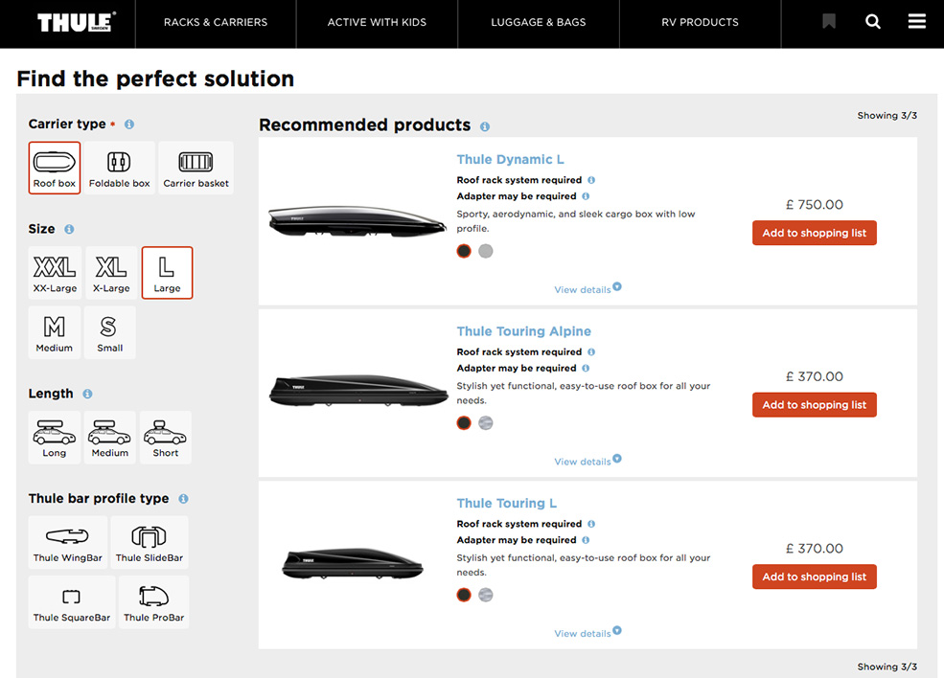Expand View details for Thule Touring Alpine
944x678 pixels.
coord(587,462)
